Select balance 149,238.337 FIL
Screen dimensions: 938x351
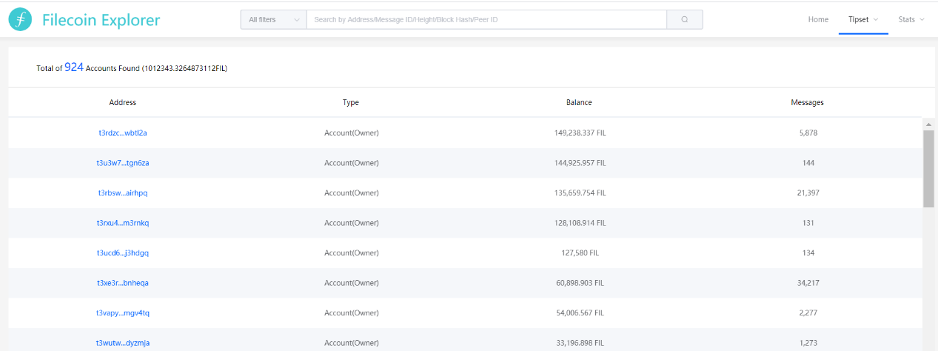[580, 133]
